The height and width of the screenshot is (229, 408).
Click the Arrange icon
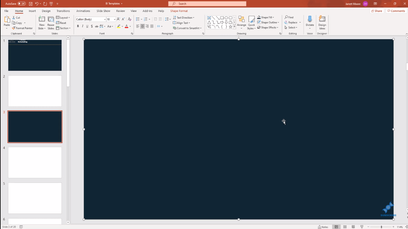[242, 19]
